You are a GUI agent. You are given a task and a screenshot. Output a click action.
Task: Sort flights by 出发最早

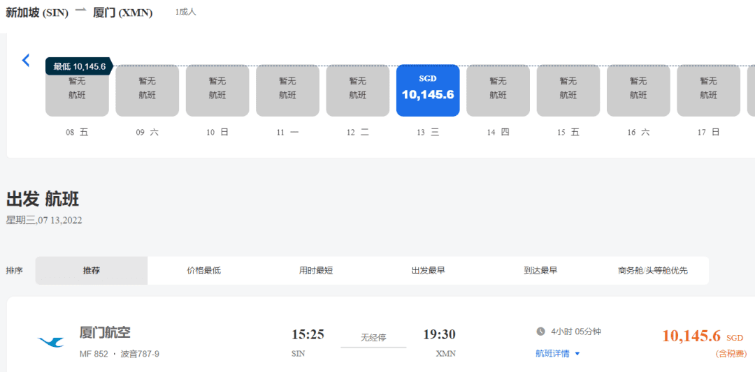[428, 270]
